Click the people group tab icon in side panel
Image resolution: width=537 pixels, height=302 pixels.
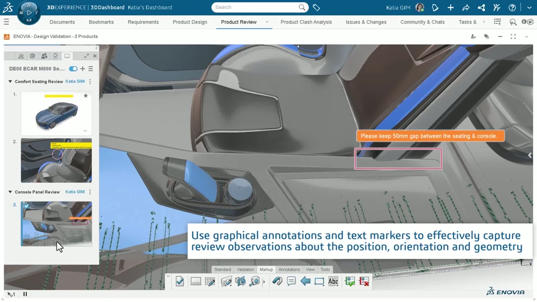click(44, 56)
